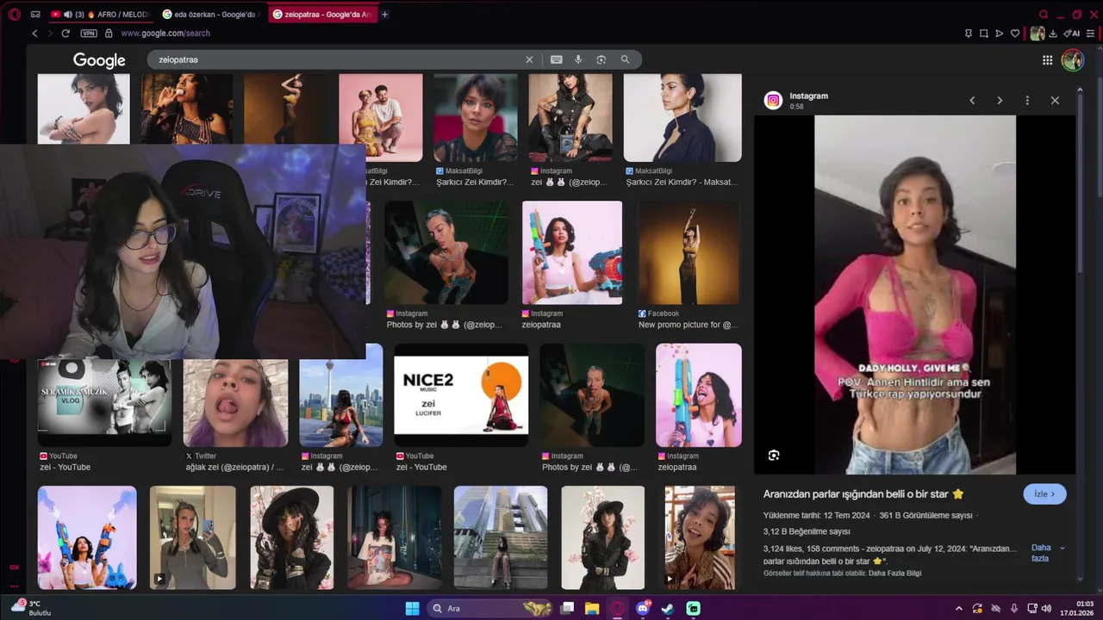Screen dimensions: 1103x620
Task: Open Opera tab search magnifier
Action: [x=1044, y=15]
